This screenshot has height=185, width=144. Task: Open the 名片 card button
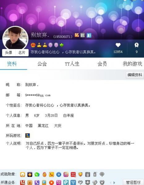22,52
